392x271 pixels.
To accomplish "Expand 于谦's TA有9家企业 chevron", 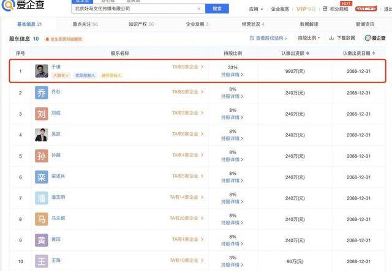I will click(202, 67).
